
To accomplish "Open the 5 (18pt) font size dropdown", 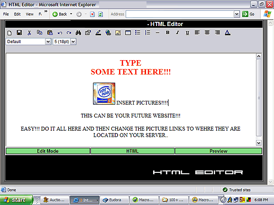I will [x=73, y=42].
